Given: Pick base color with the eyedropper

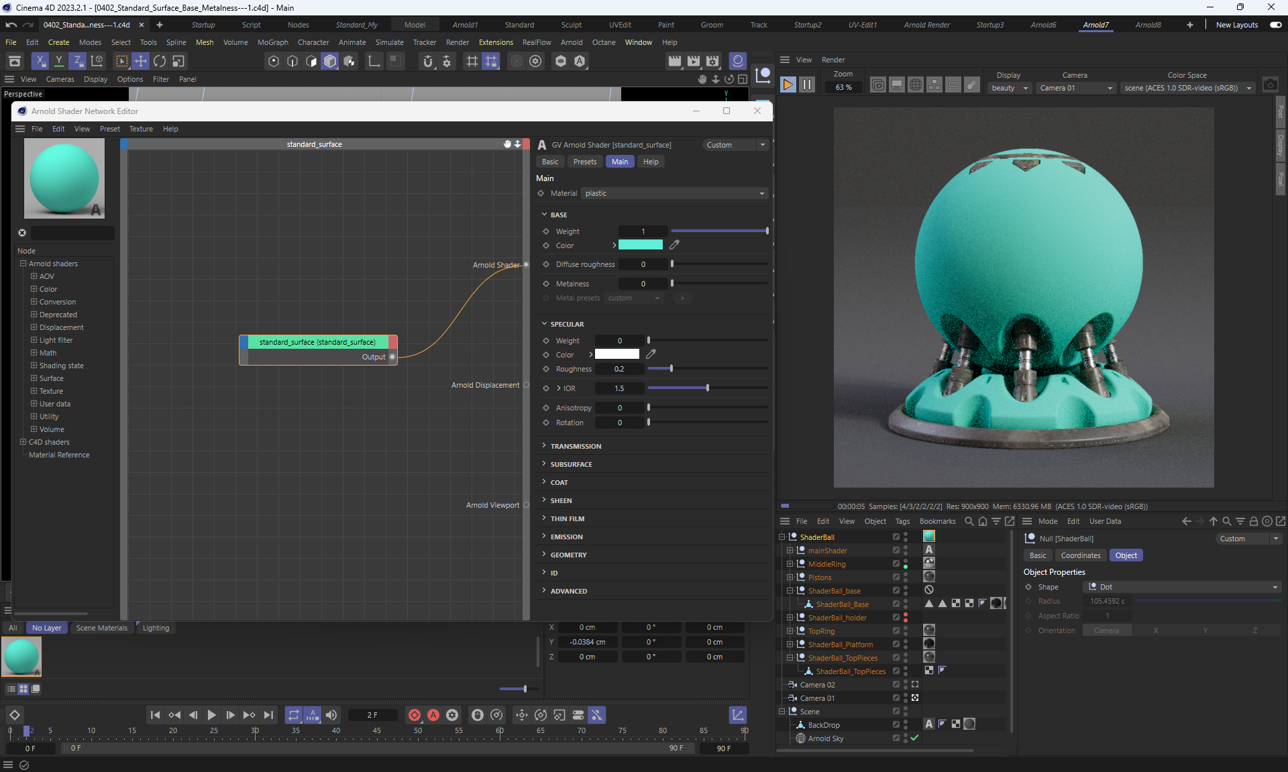Looking at the screenshot, I should tap(674, 245).
